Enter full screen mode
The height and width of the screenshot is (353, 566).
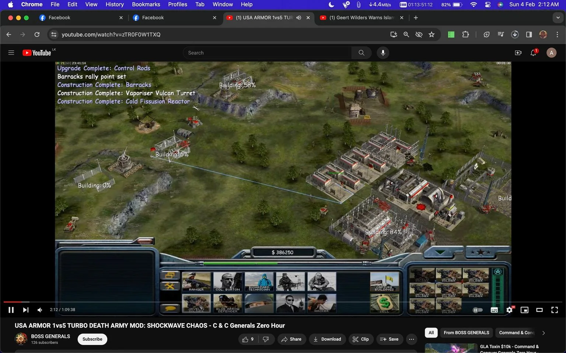point(555,310)
